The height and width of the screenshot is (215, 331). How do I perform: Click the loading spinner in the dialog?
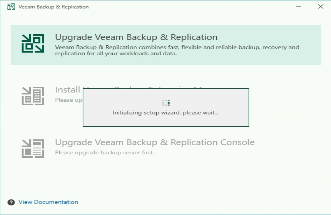tap(166, 103)
